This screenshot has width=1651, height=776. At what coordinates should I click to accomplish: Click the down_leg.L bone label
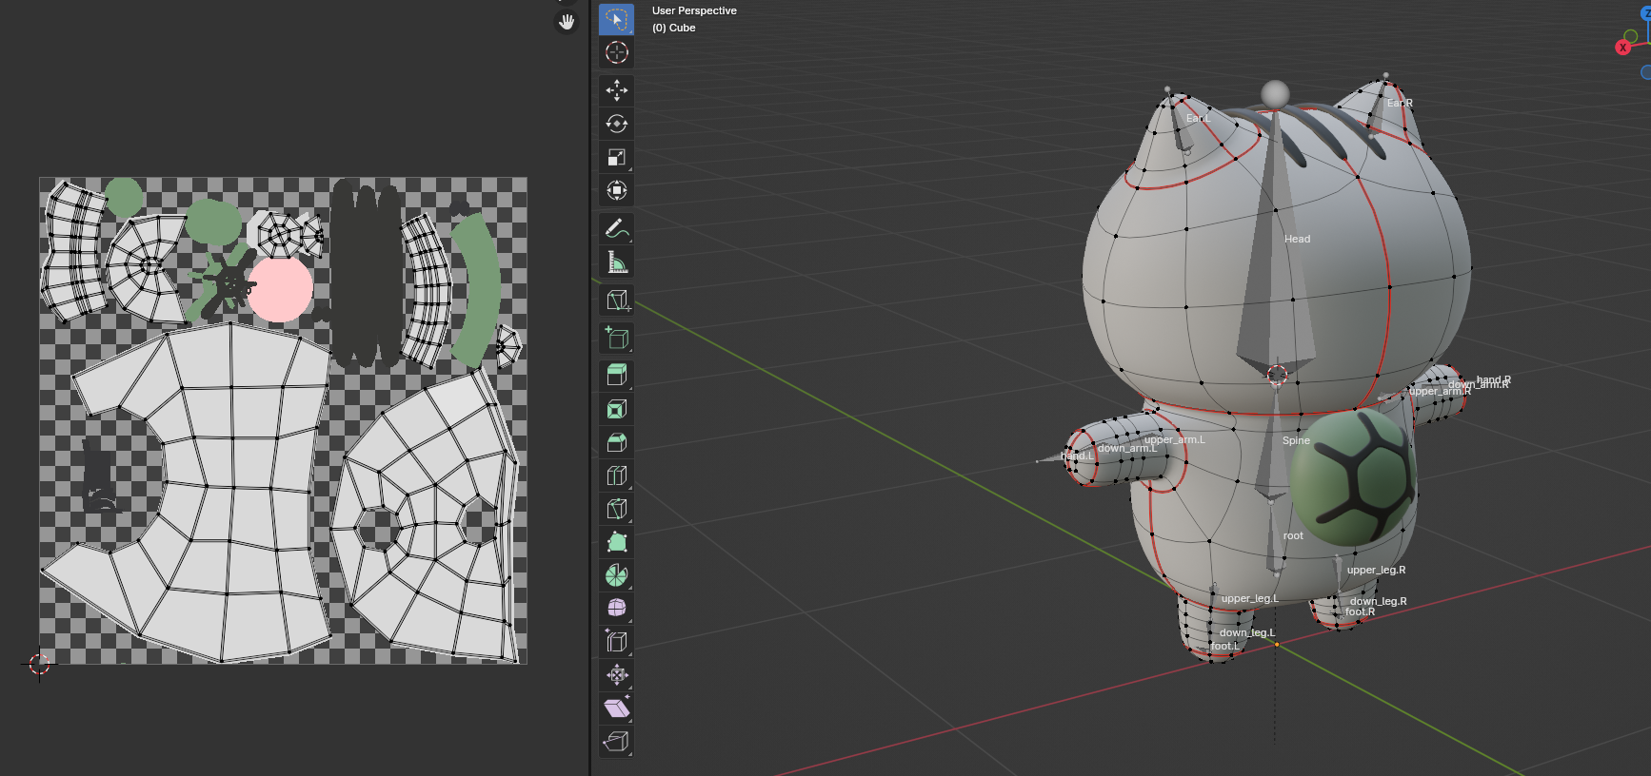point(1246,632)
